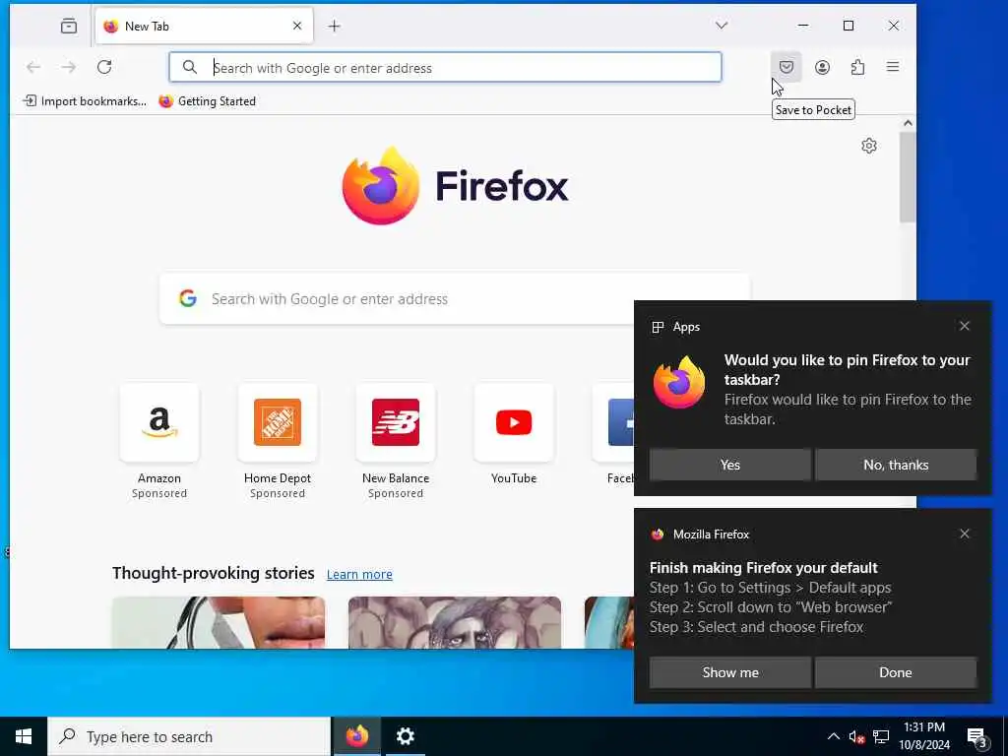Click the muted volume tray icon

tap(856, 736)
